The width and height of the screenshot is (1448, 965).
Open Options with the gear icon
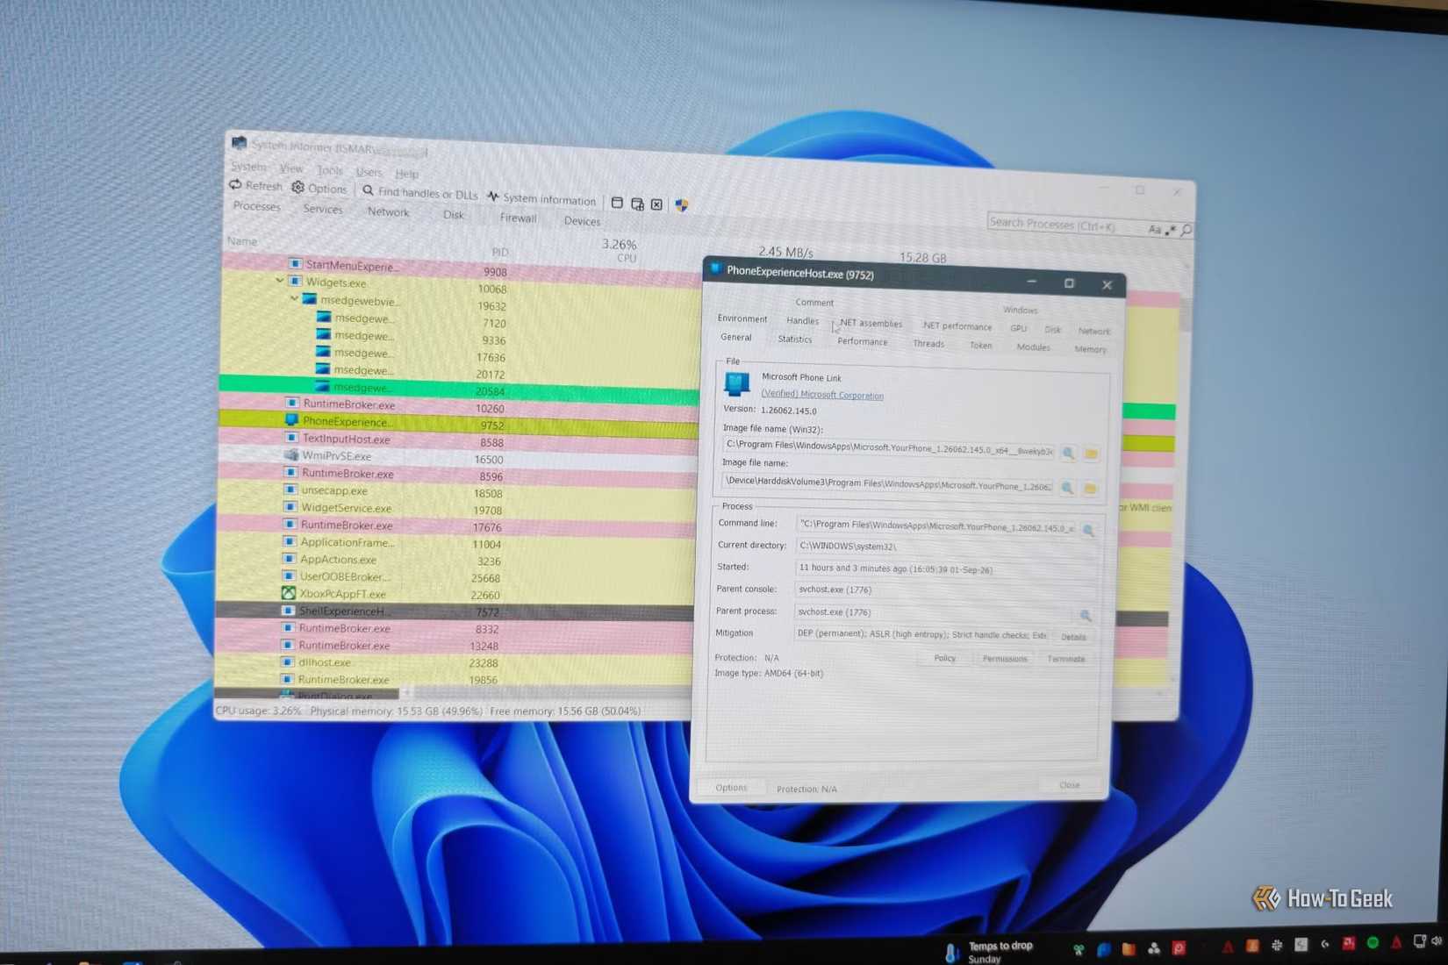(x=319, y=189)
